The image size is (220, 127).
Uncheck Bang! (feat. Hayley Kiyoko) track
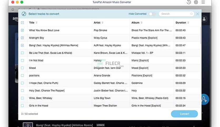tap(22, 45)
